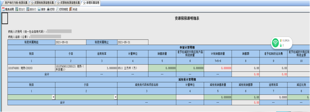The image size is (310, 112).
Task: Click the green 减免税销售额 0.00 field
Action: click(x=245, y=97)
